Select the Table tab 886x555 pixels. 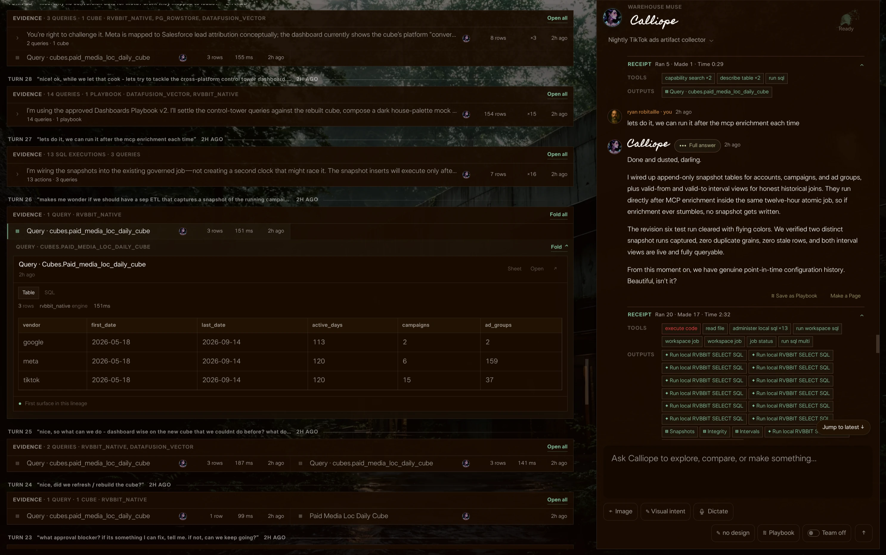[28, 292]
